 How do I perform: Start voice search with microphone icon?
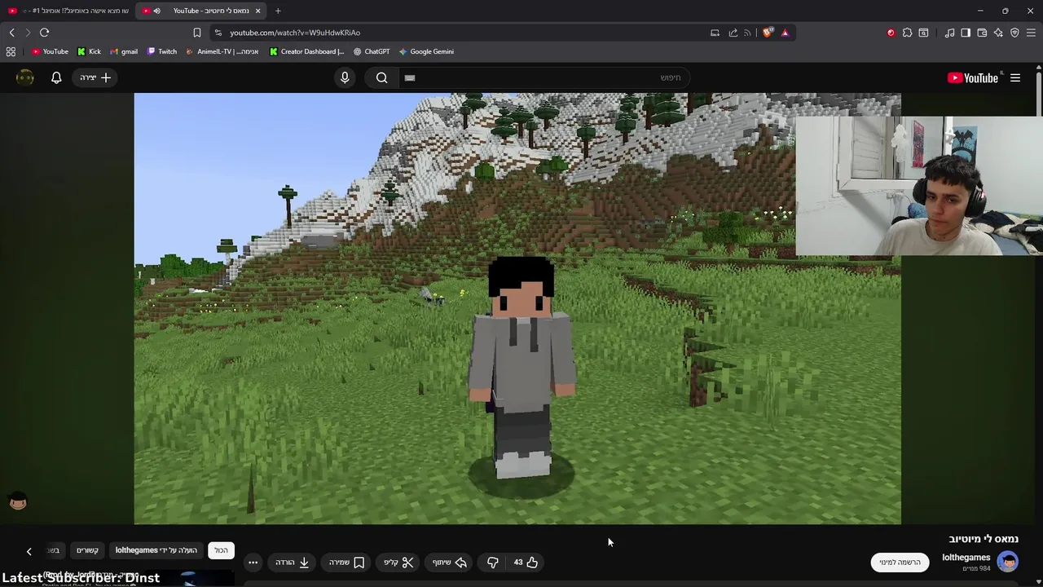(x=345, y=77)
